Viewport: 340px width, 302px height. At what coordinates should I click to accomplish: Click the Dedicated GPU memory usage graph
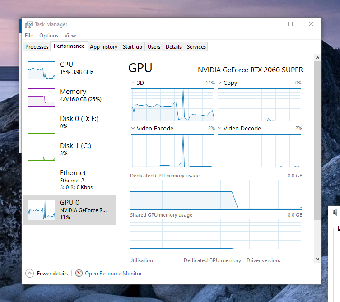click(x=216, y=195)
